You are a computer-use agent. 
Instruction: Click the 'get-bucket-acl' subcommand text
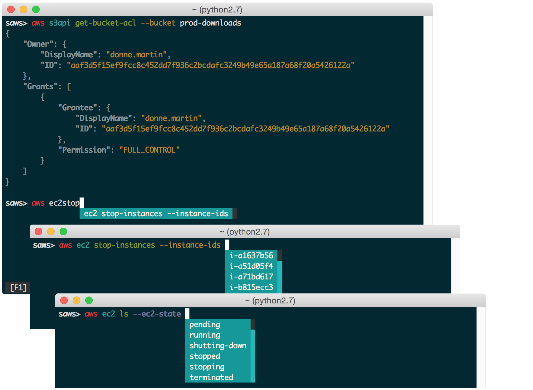click(105, 23)
